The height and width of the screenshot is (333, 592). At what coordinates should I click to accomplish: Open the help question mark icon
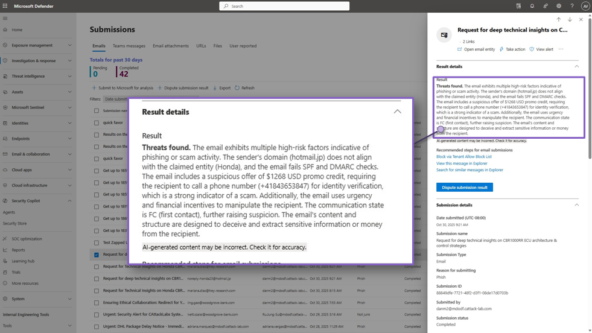pos(572,6)
